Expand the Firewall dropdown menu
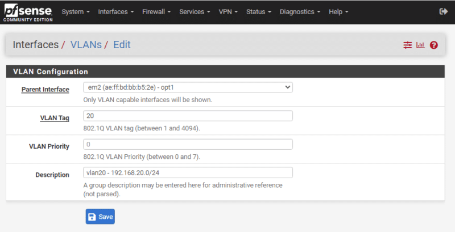The width and height of the screenshot is (455, 232). pos(156,12)
